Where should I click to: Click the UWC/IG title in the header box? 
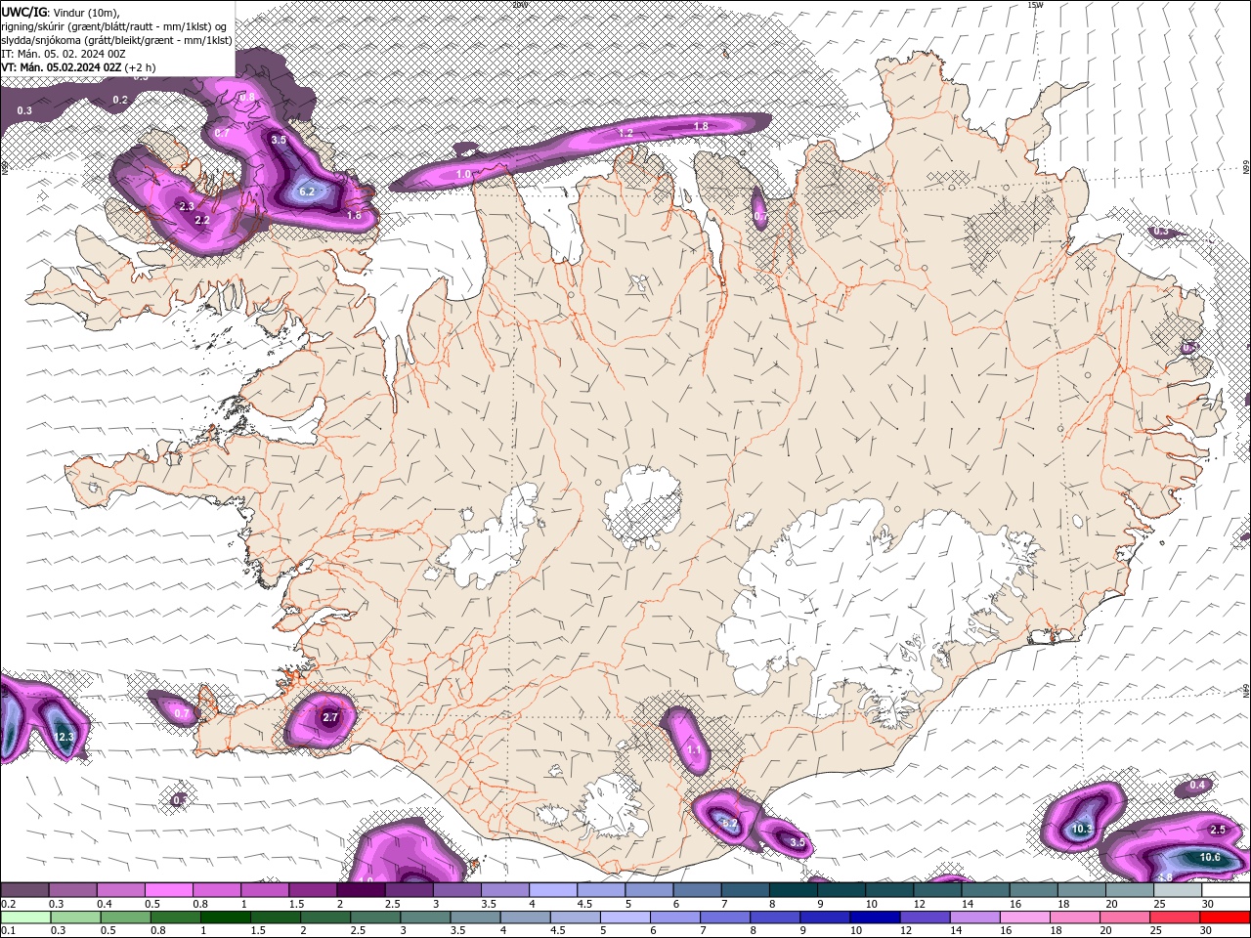click(x=23, y=12)
